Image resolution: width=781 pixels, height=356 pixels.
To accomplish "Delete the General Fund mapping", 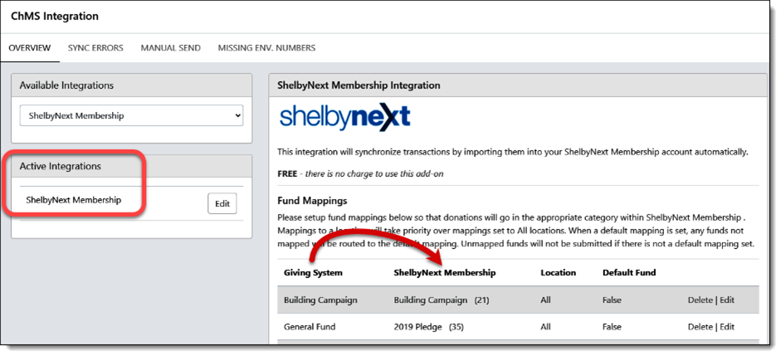I will click(x=700, y=327).
